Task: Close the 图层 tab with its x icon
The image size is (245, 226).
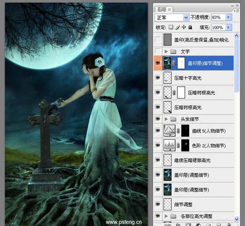Action: pyautogui.click(x=169, y=10)
